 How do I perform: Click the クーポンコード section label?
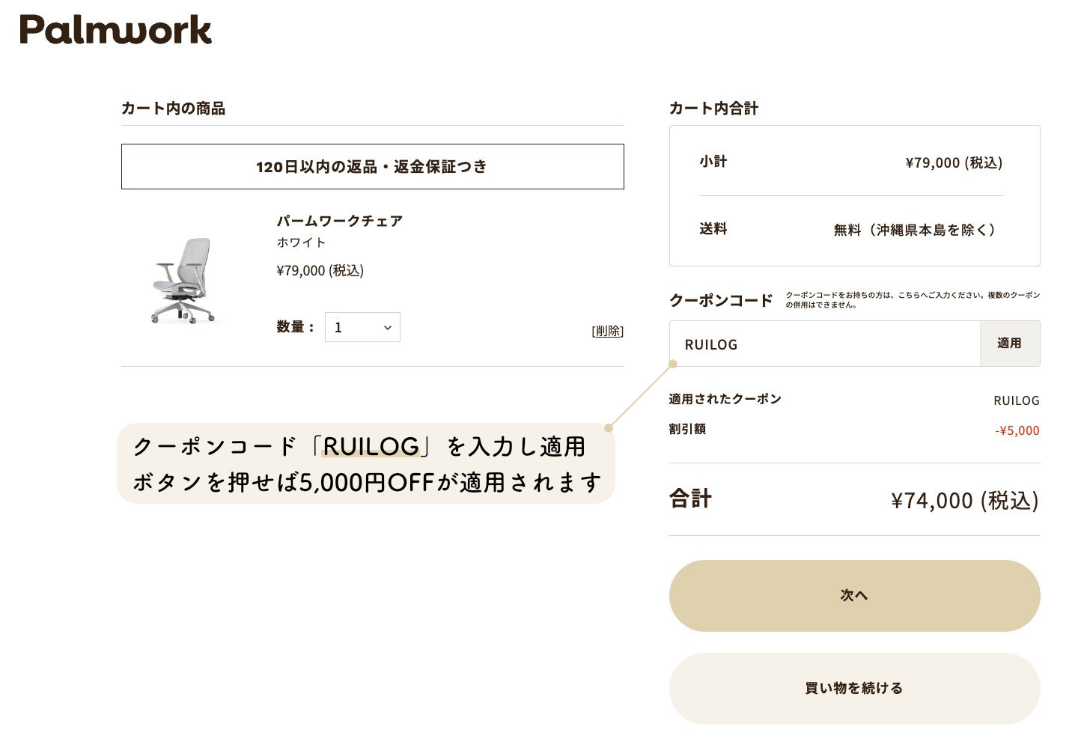[720, 300]
